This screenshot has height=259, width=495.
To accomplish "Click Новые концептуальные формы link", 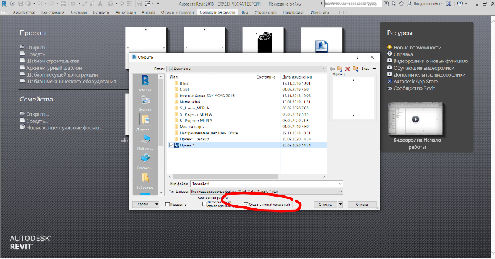I will 64,128.
